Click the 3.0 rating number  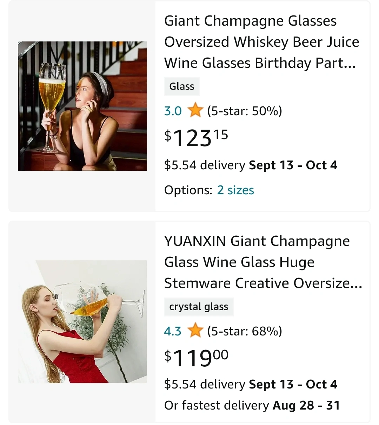pyautogui.click(x=173, y=111)
